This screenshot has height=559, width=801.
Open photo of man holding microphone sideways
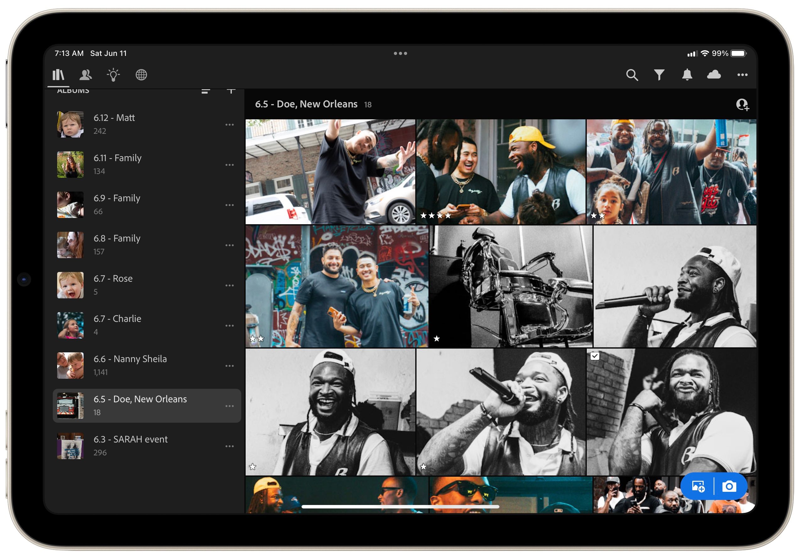point(675,286)
